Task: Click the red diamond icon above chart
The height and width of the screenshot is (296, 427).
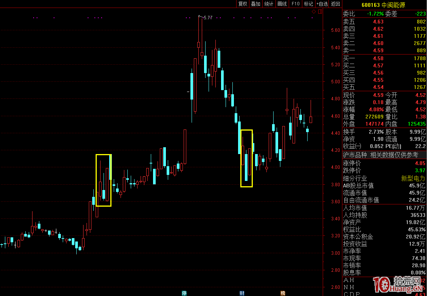Action: [314, 11]
